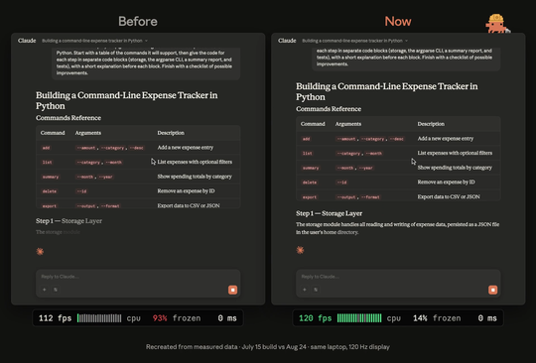
Task: Click the tools icon beside plus in Now pane
Action: (316, 290)
